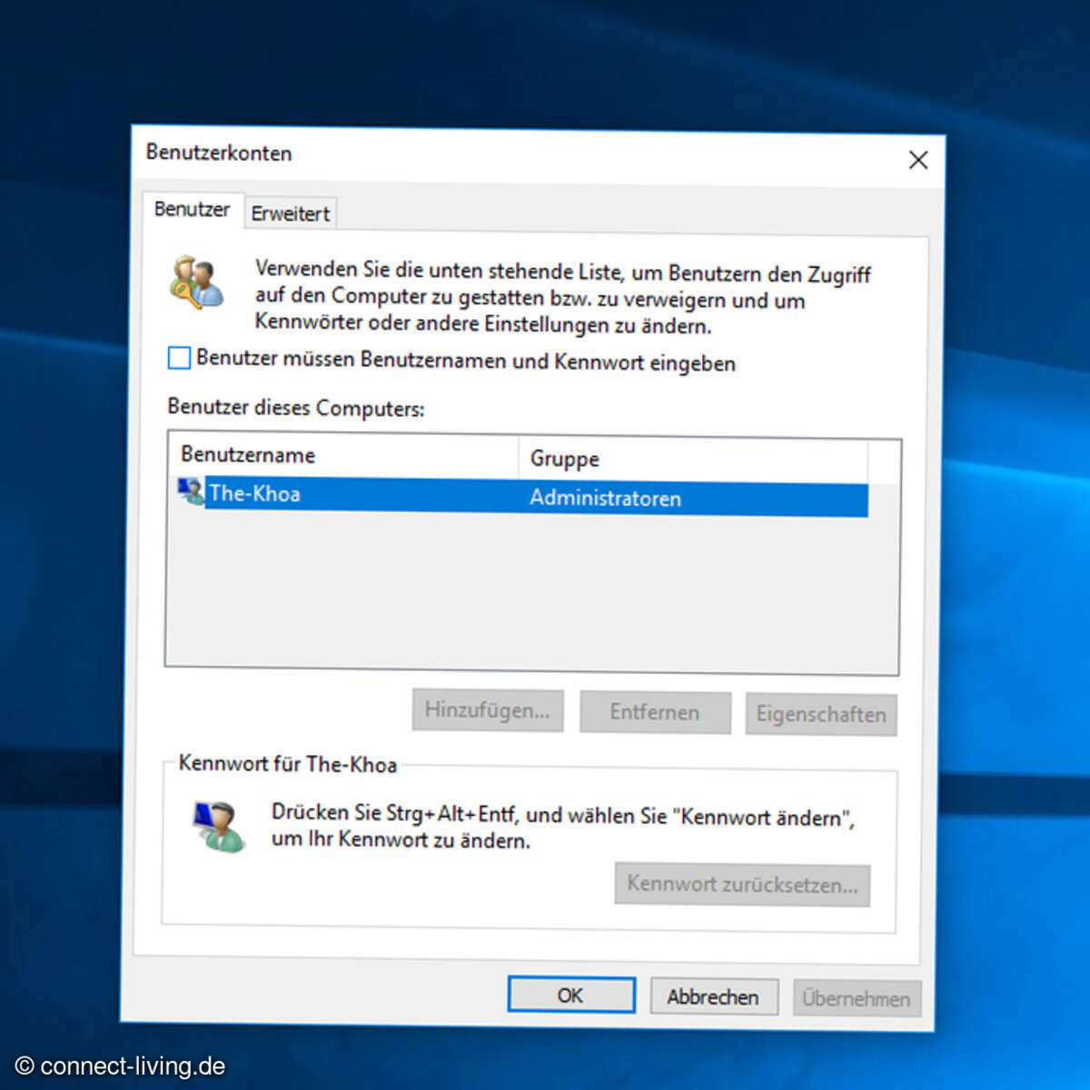1090x1090 pixels.
Task: Open Eigenschaften for the selected user
Action: tap(820, 714)
